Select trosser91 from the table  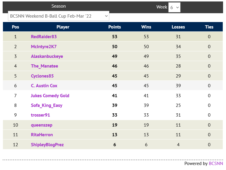point(40,115)
